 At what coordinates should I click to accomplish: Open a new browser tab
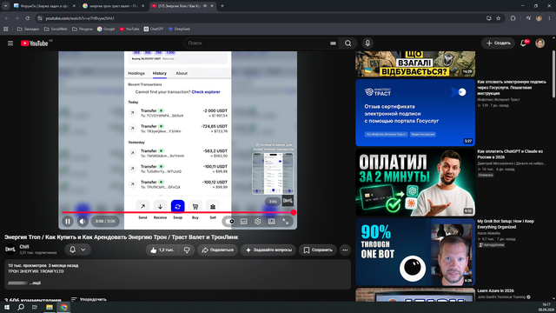222,6
